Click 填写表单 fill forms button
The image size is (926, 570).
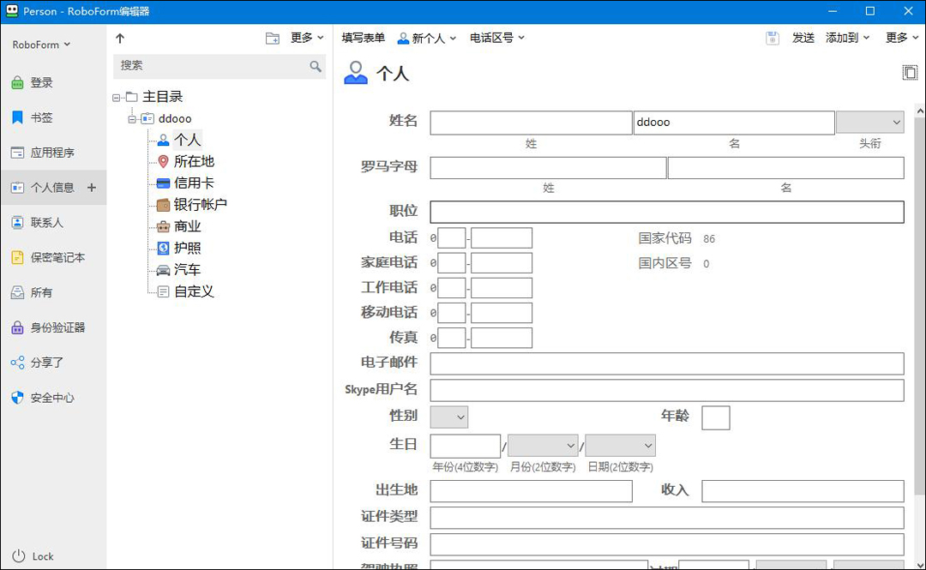[x=364, y=38]
